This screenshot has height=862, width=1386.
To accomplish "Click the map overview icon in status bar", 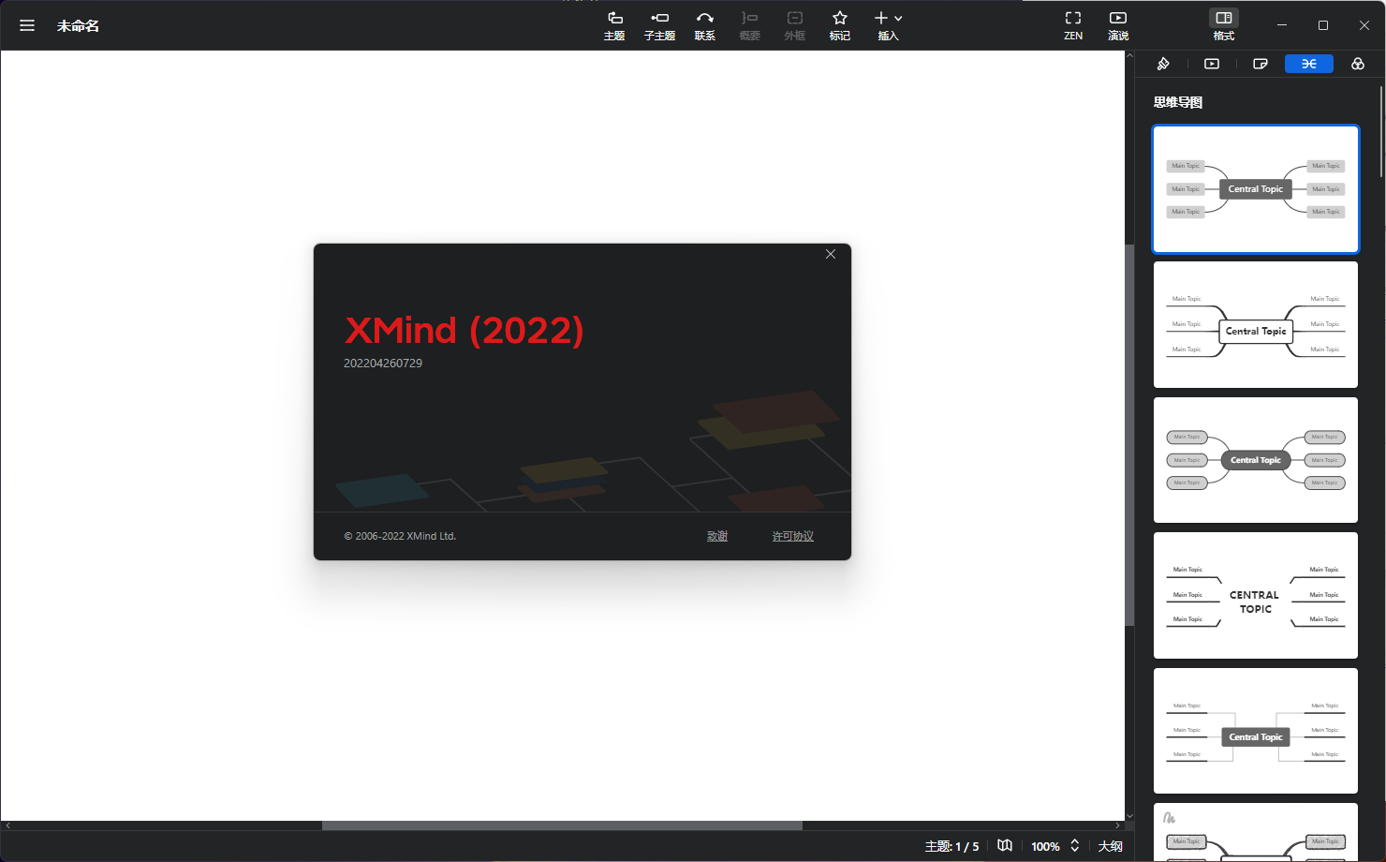I will pyautogui.click(x=1005, y=845).
